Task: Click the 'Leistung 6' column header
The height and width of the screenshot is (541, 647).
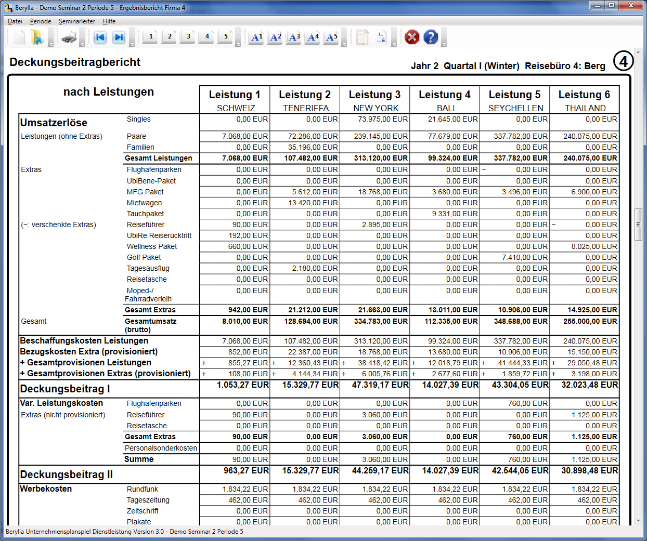Action: tap(585, 95)
